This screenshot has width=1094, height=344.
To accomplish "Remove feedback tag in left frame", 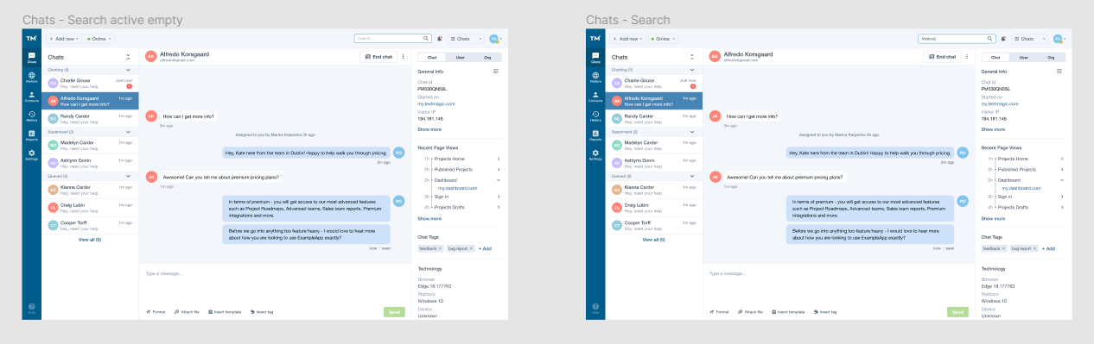I will click(x=439, y=248).
